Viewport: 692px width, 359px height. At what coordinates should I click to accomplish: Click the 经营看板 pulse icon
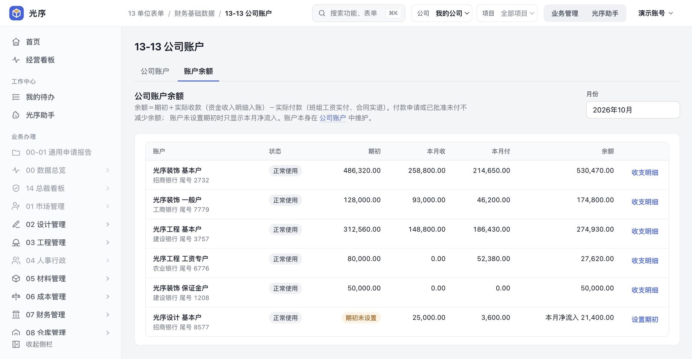tap(16, 60)
